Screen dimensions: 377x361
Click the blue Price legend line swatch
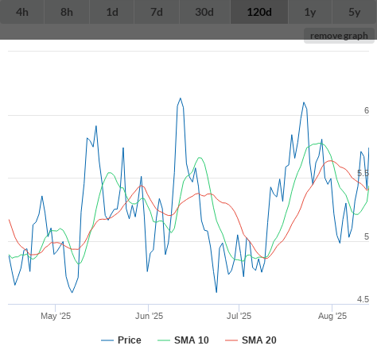(x=107, y=340)
